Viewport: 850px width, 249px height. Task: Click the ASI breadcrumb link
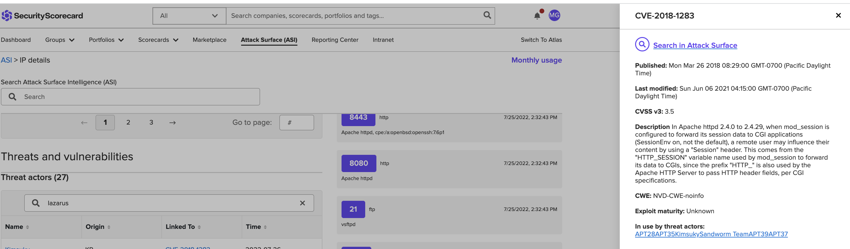pyautogui.click(x=6, y=60)
